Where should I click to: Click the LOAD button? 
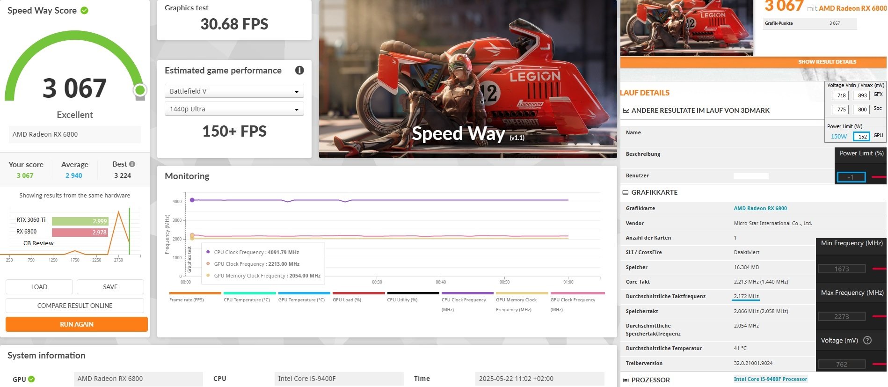[x=39, y=287]
